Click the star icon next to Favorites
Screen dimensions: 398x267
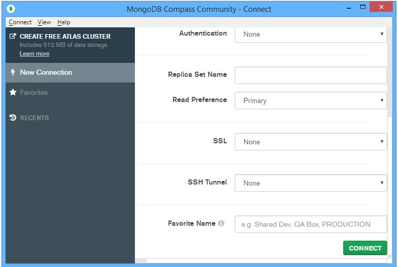point(13,93)
